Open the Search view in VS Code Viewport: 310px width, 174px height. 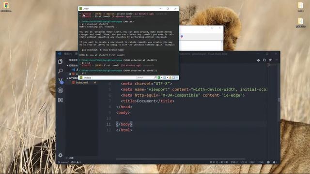click(61, 71)
